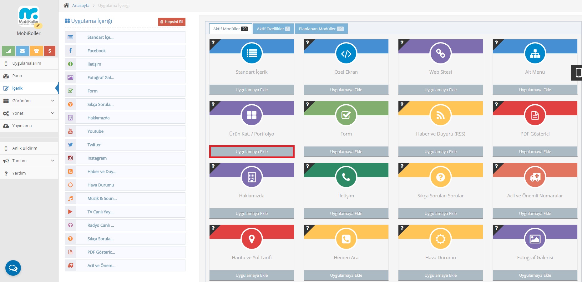The image size is (582, 282).
Task: Click the Form module checkmark icon
Action: [346, 115]
